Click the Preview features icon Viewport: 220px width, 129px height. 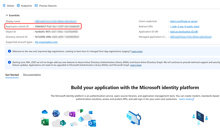point(36,6)
